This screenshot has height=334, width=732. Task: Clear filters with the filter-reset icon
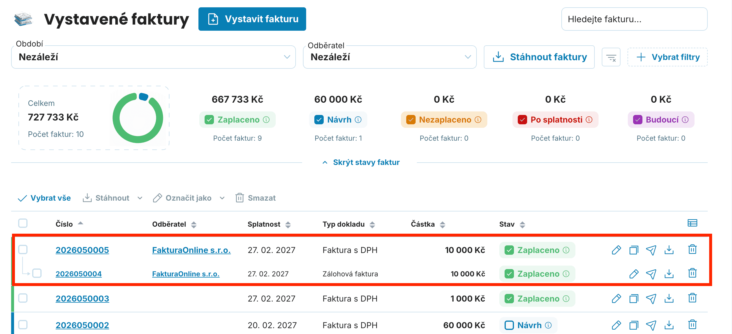click(x=611, y=57)
